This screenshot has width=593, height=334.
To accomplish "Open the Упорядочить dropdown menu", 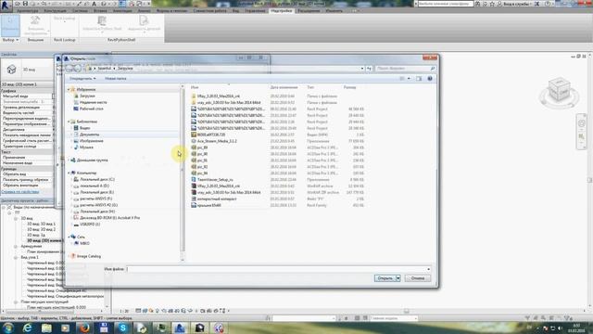I will tap(82, 78).
